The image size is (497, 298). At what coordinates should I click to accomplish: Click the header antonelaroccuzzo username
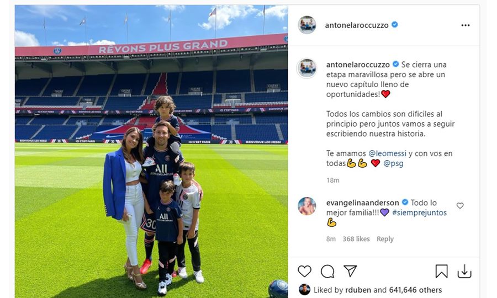pyautogui.click(x=357, y=25)
